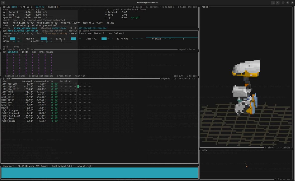This screenshot has width=295, height=181.
Task: Click the reports intact status text
Action: click(x=187, y=49)
